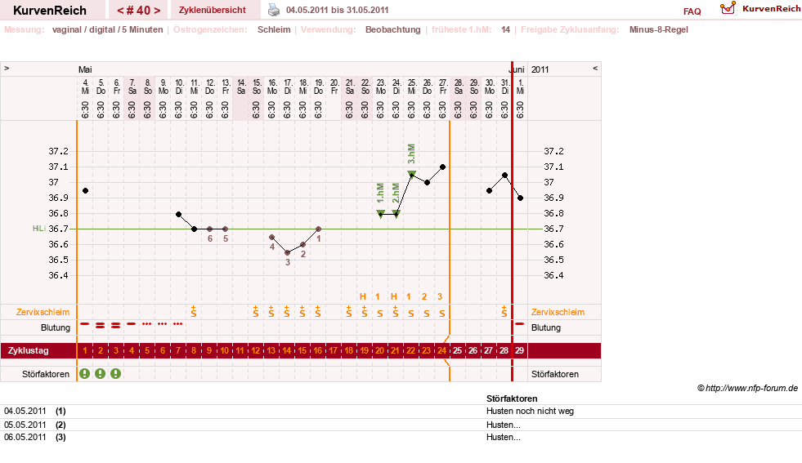
Task: Click the #40 cycle number
Action: [138, 11]
